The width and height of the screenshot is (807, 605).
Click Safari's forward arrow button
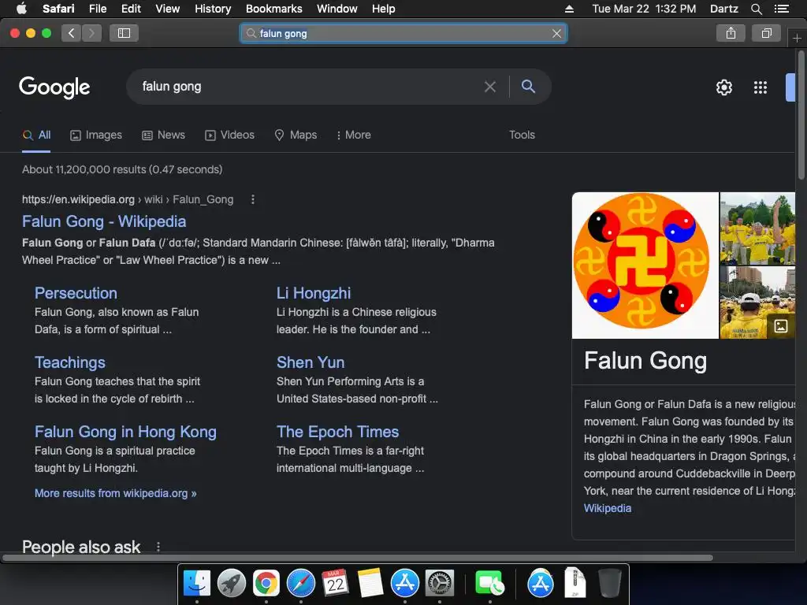coord(91,33)
